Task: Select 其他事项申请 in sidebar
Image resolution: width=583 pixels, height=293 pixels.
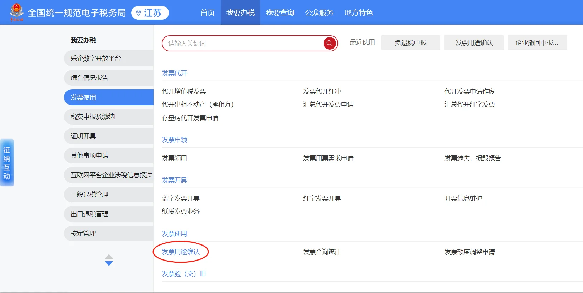Action: 109,156
